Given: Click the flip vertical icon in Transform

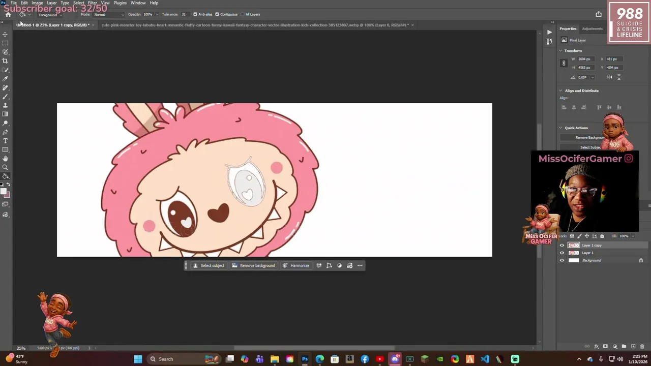Looking at the screenshot, I should (618, 77).
